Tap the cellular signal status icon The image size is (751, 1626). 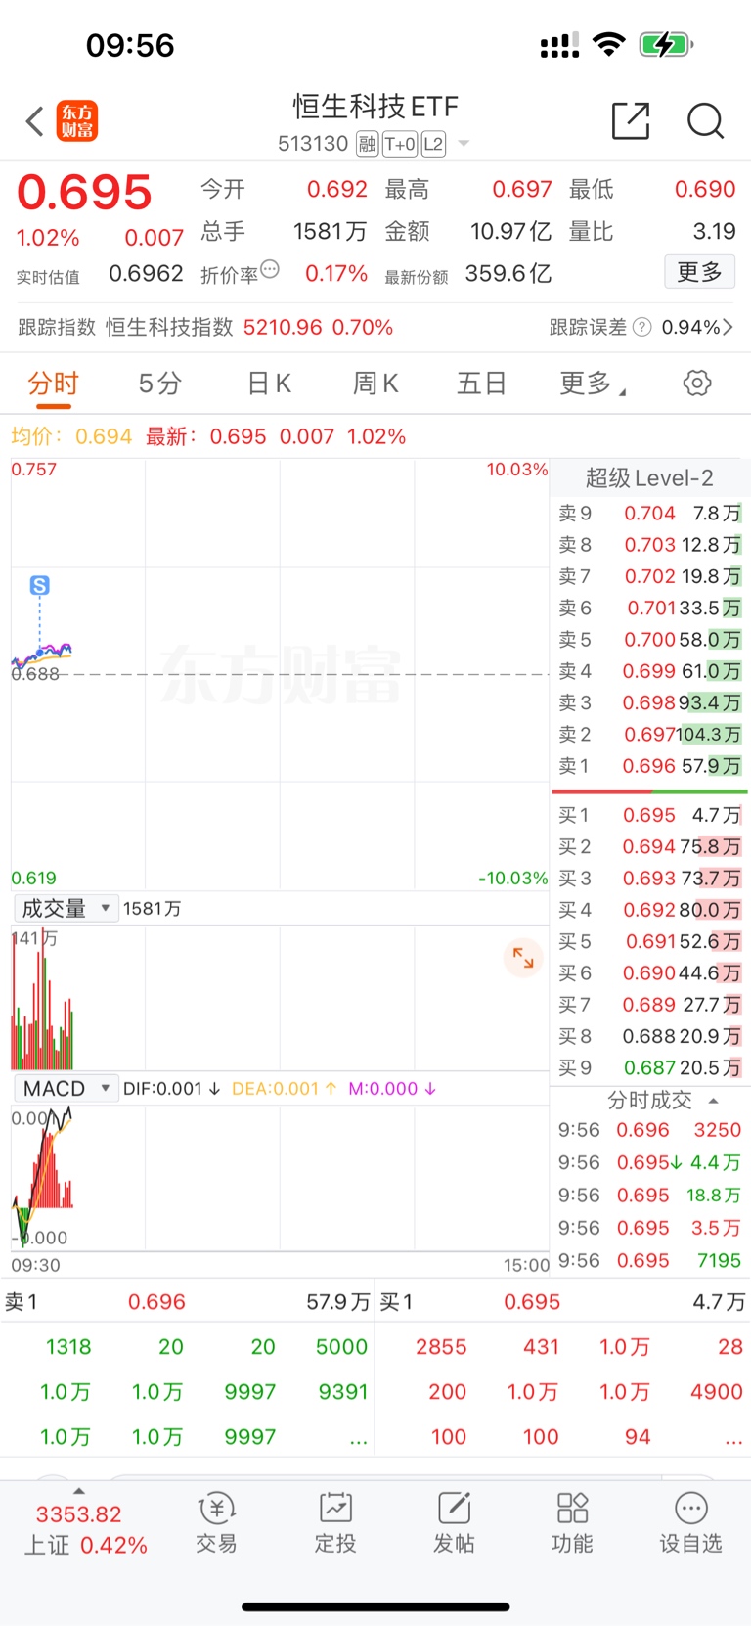pyautogui.click(x=559, y=45)
